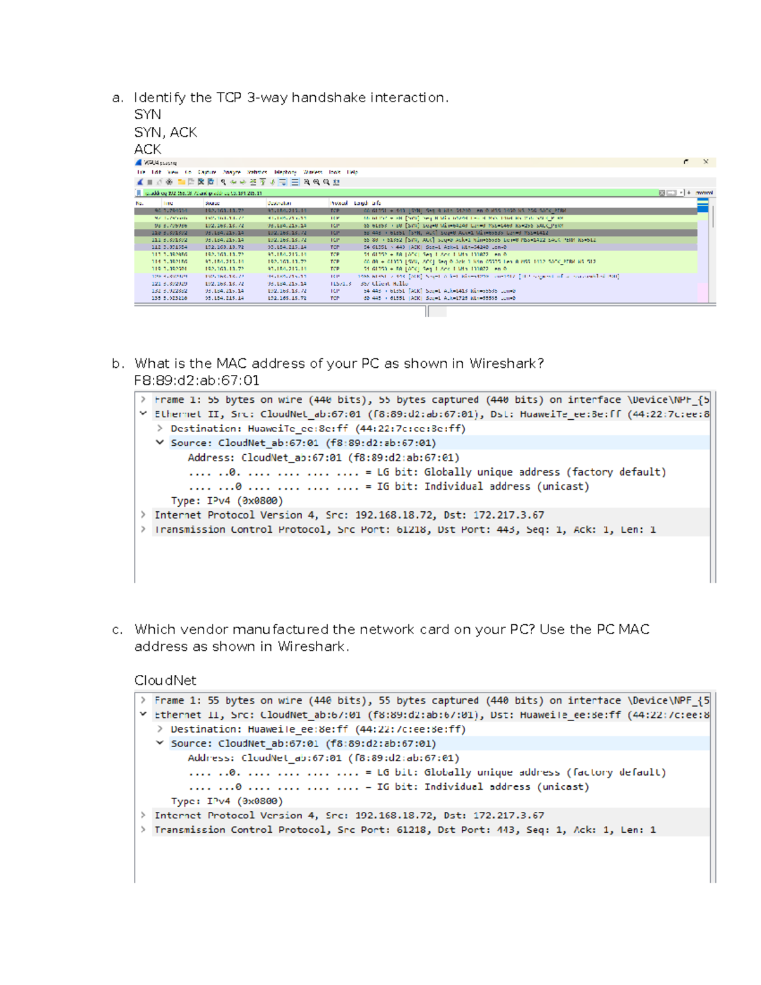761x985 pixels.
Task: Select Type: IPv4 (0x0800) line in question b panel
Action: click(x=227, y=500)
